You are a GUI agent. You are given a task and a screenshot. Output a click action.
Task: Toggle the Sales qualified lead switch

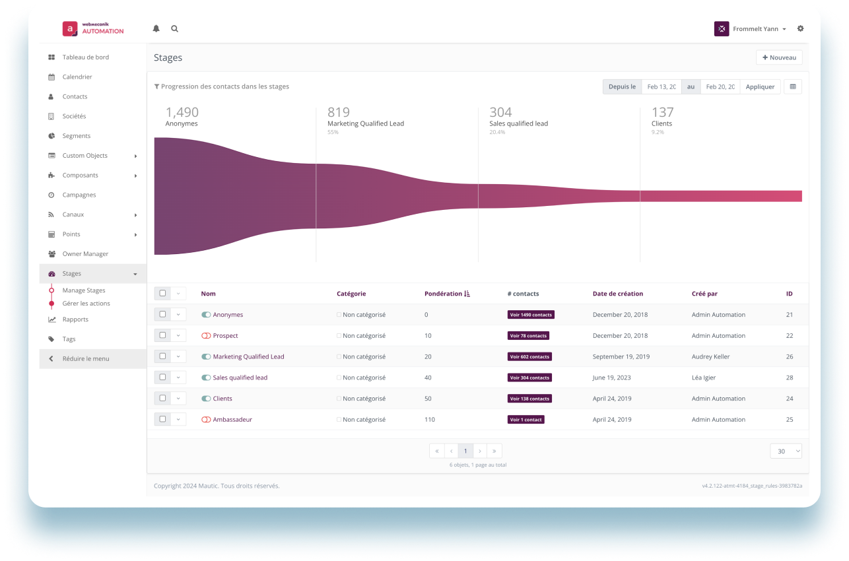(x=206, y=378)
